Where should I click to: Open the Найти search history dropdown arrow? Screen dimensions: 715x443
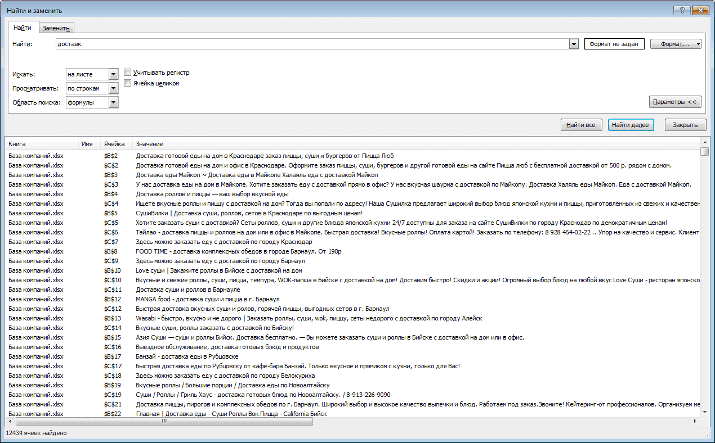[x=574, y=44]
